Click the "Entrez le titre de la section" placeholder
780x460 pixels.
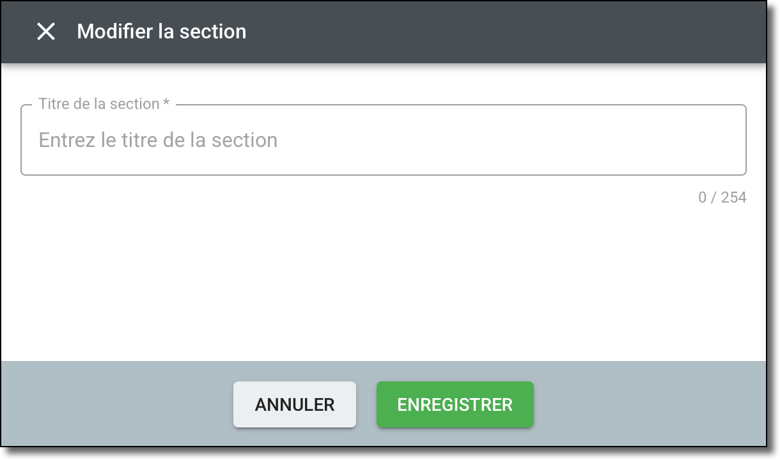158,140
